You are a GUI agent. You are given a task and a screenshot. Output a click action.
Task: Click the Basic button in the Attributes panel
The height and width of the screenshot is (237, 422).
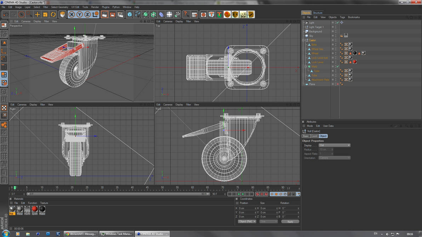point(306,136)
